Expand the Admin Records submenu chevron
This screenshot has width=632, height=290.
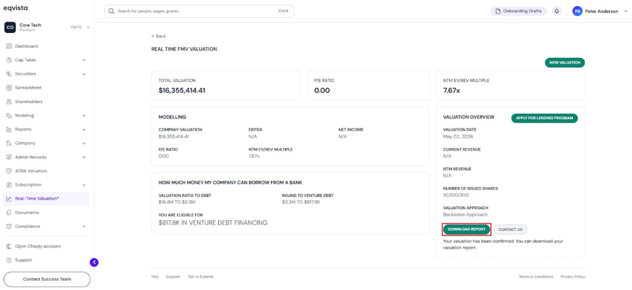click(84, 157)
